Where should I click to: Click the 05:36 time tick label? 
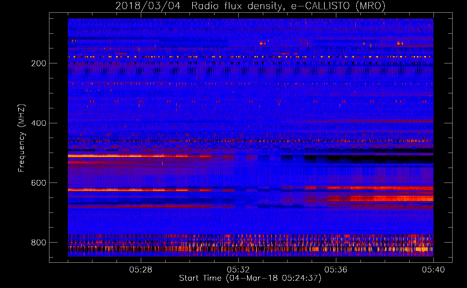[336, 270]
